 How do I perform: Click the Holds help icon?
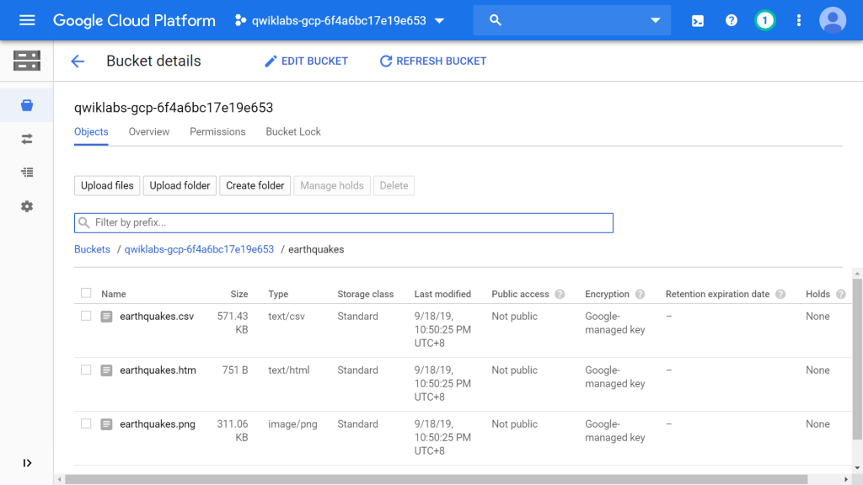point(840,294)
